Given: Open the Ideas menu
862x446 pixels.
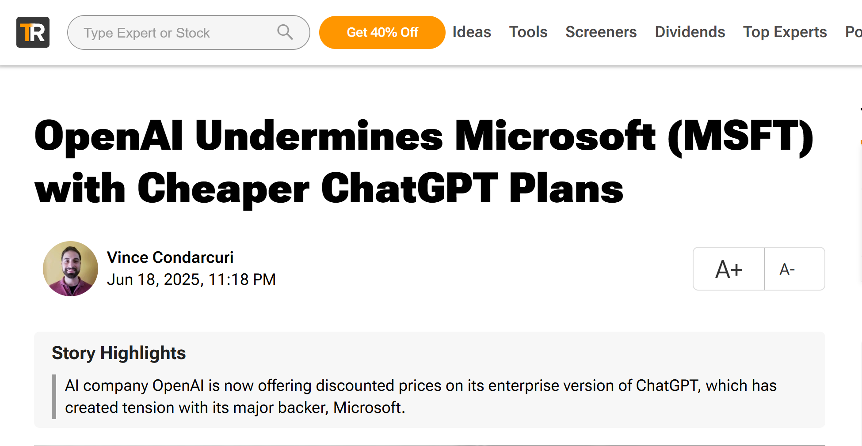Looking at the screenshot, I should 472,32.
